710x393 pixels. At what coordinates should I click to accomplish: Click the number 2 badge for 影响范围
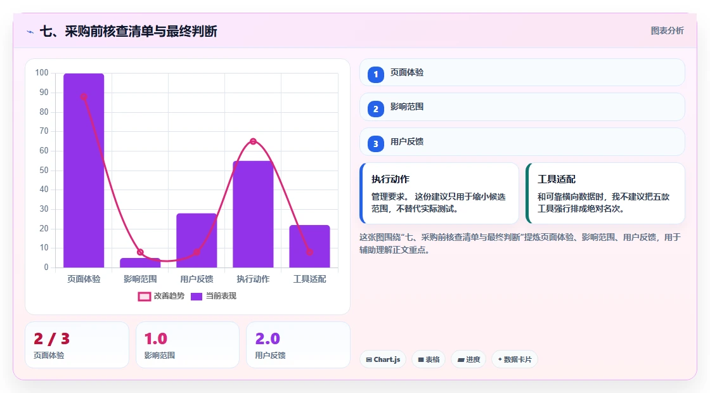(x=376, y=108)
